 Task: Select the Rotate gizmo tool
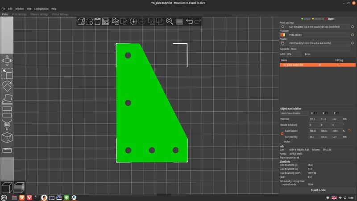pos(7,86)
